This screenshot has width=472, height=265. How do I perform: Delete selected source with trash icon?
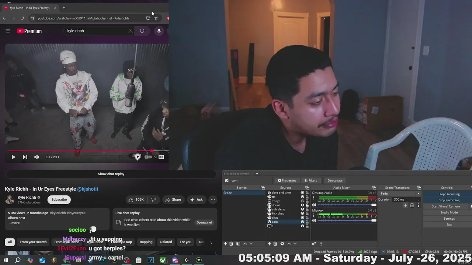pos(275,244)
